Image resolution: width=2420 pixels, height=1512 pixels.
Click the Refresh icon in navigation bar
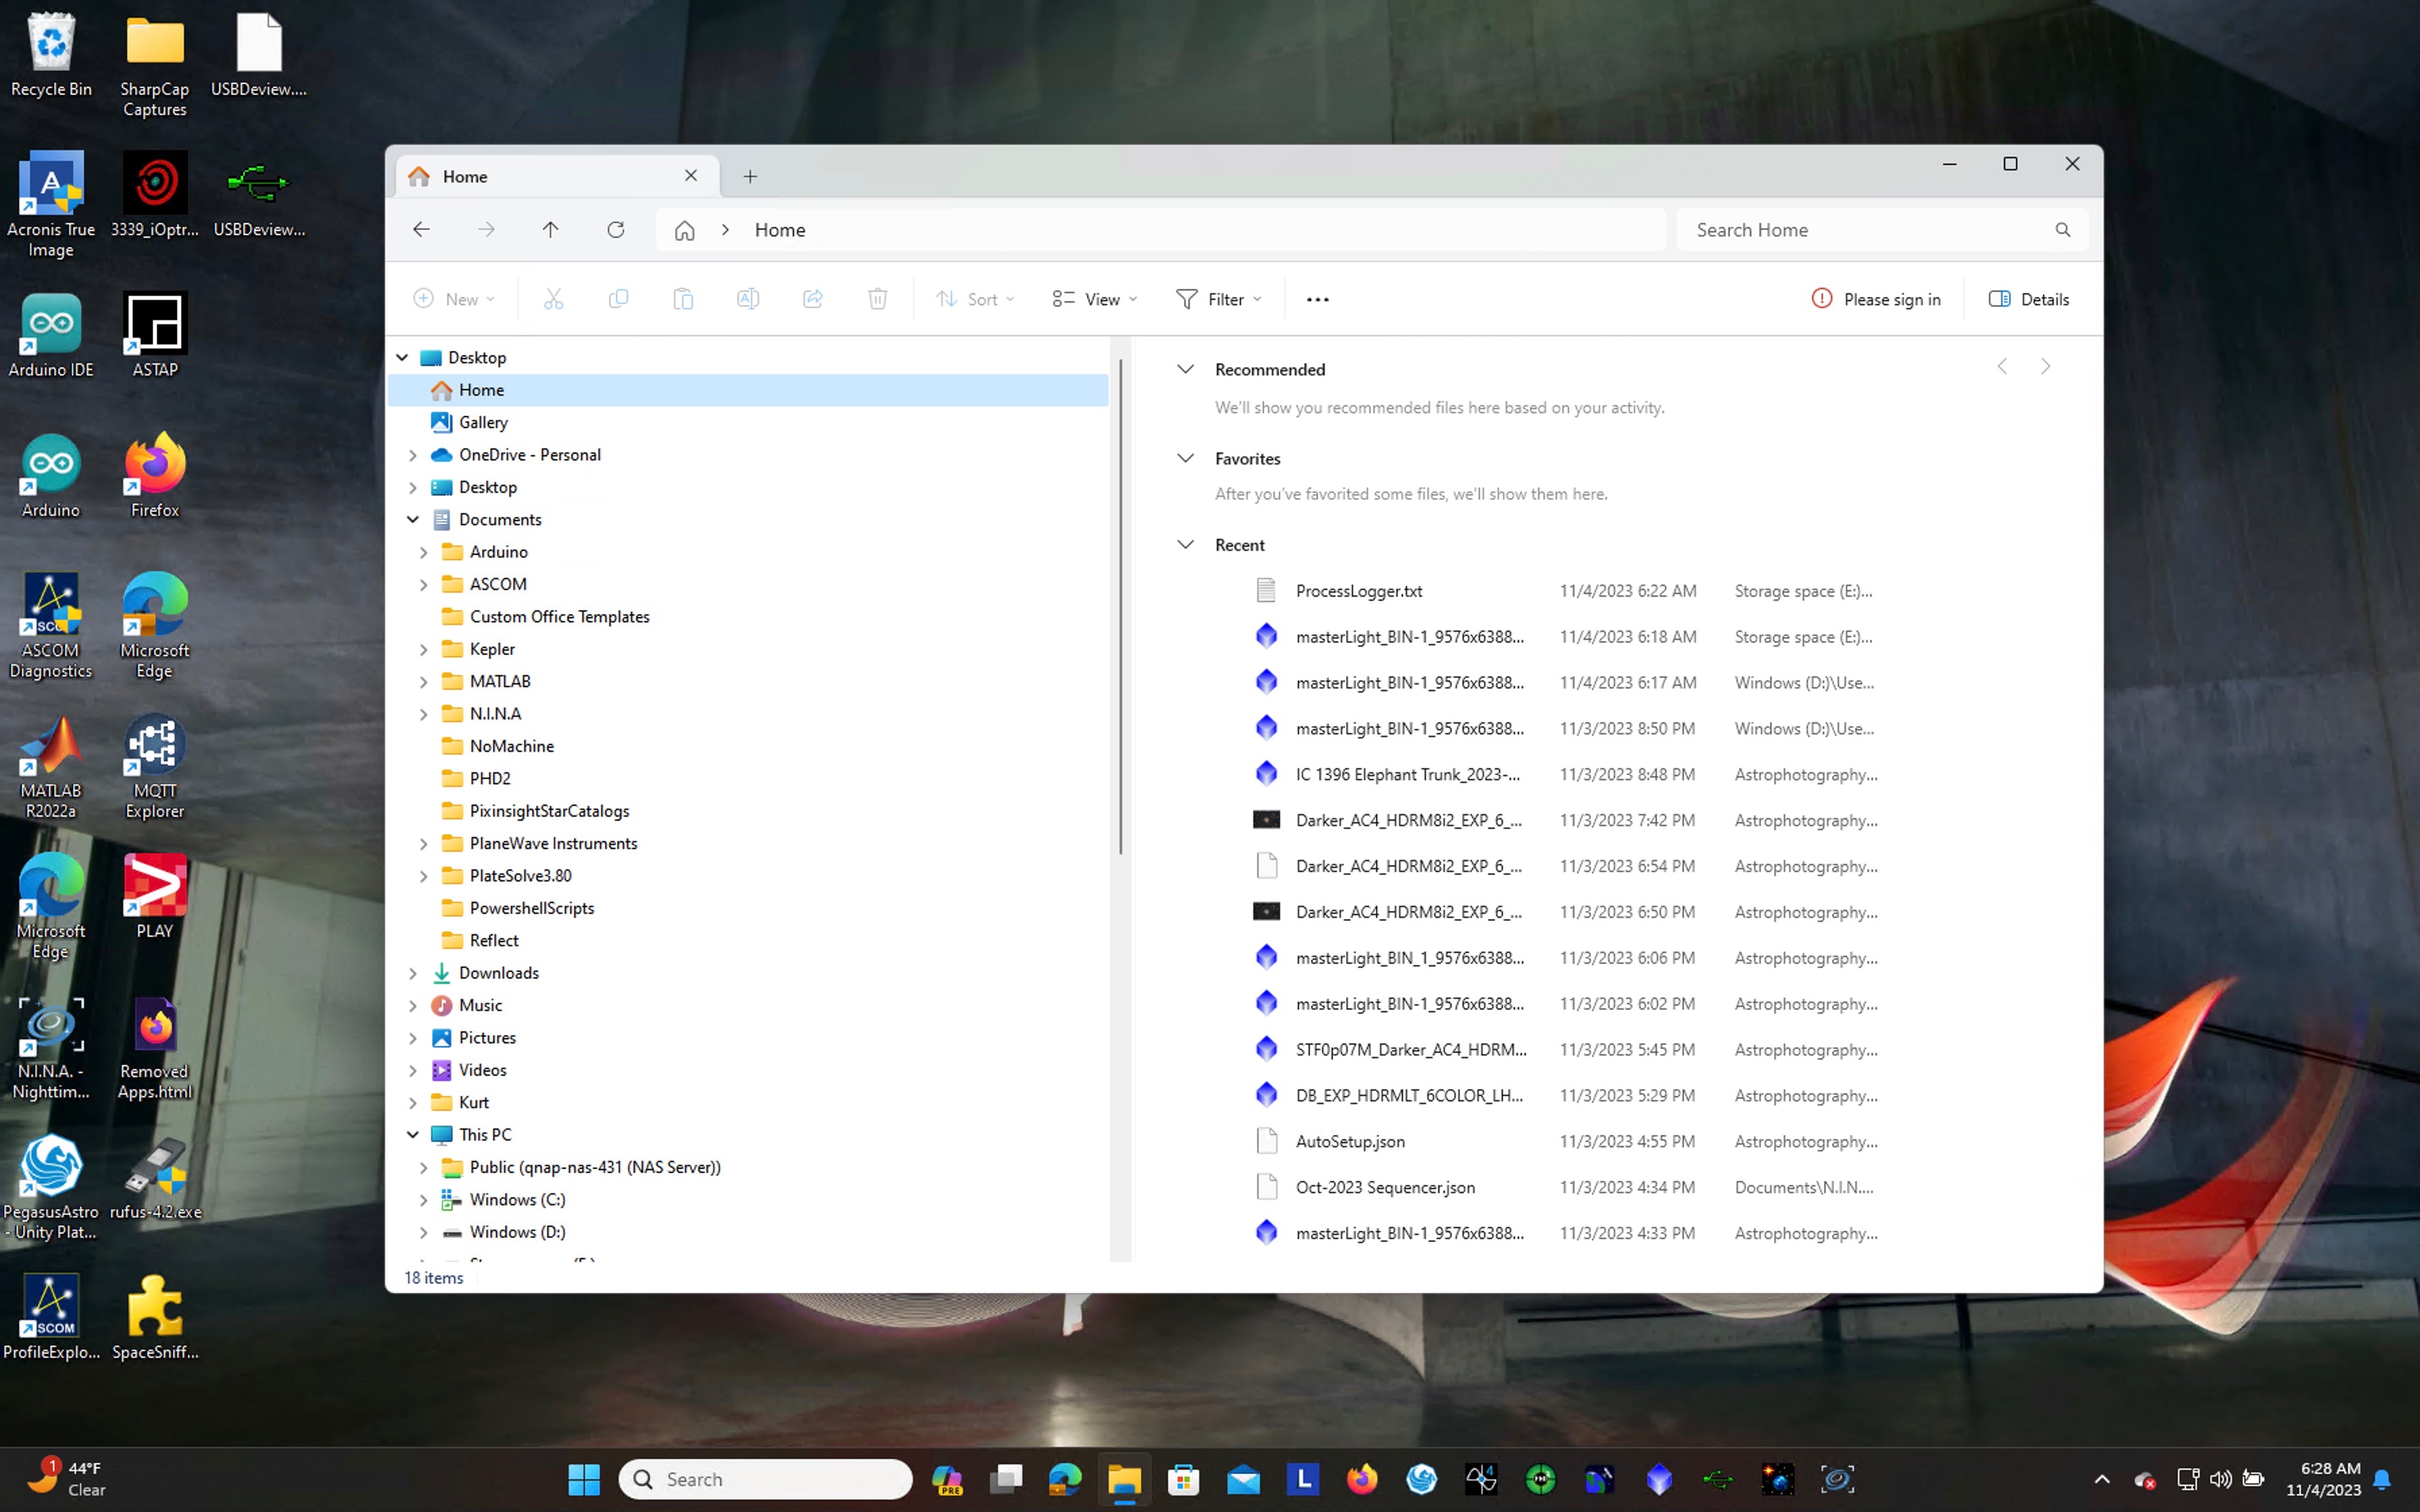[x=615, y=230]
